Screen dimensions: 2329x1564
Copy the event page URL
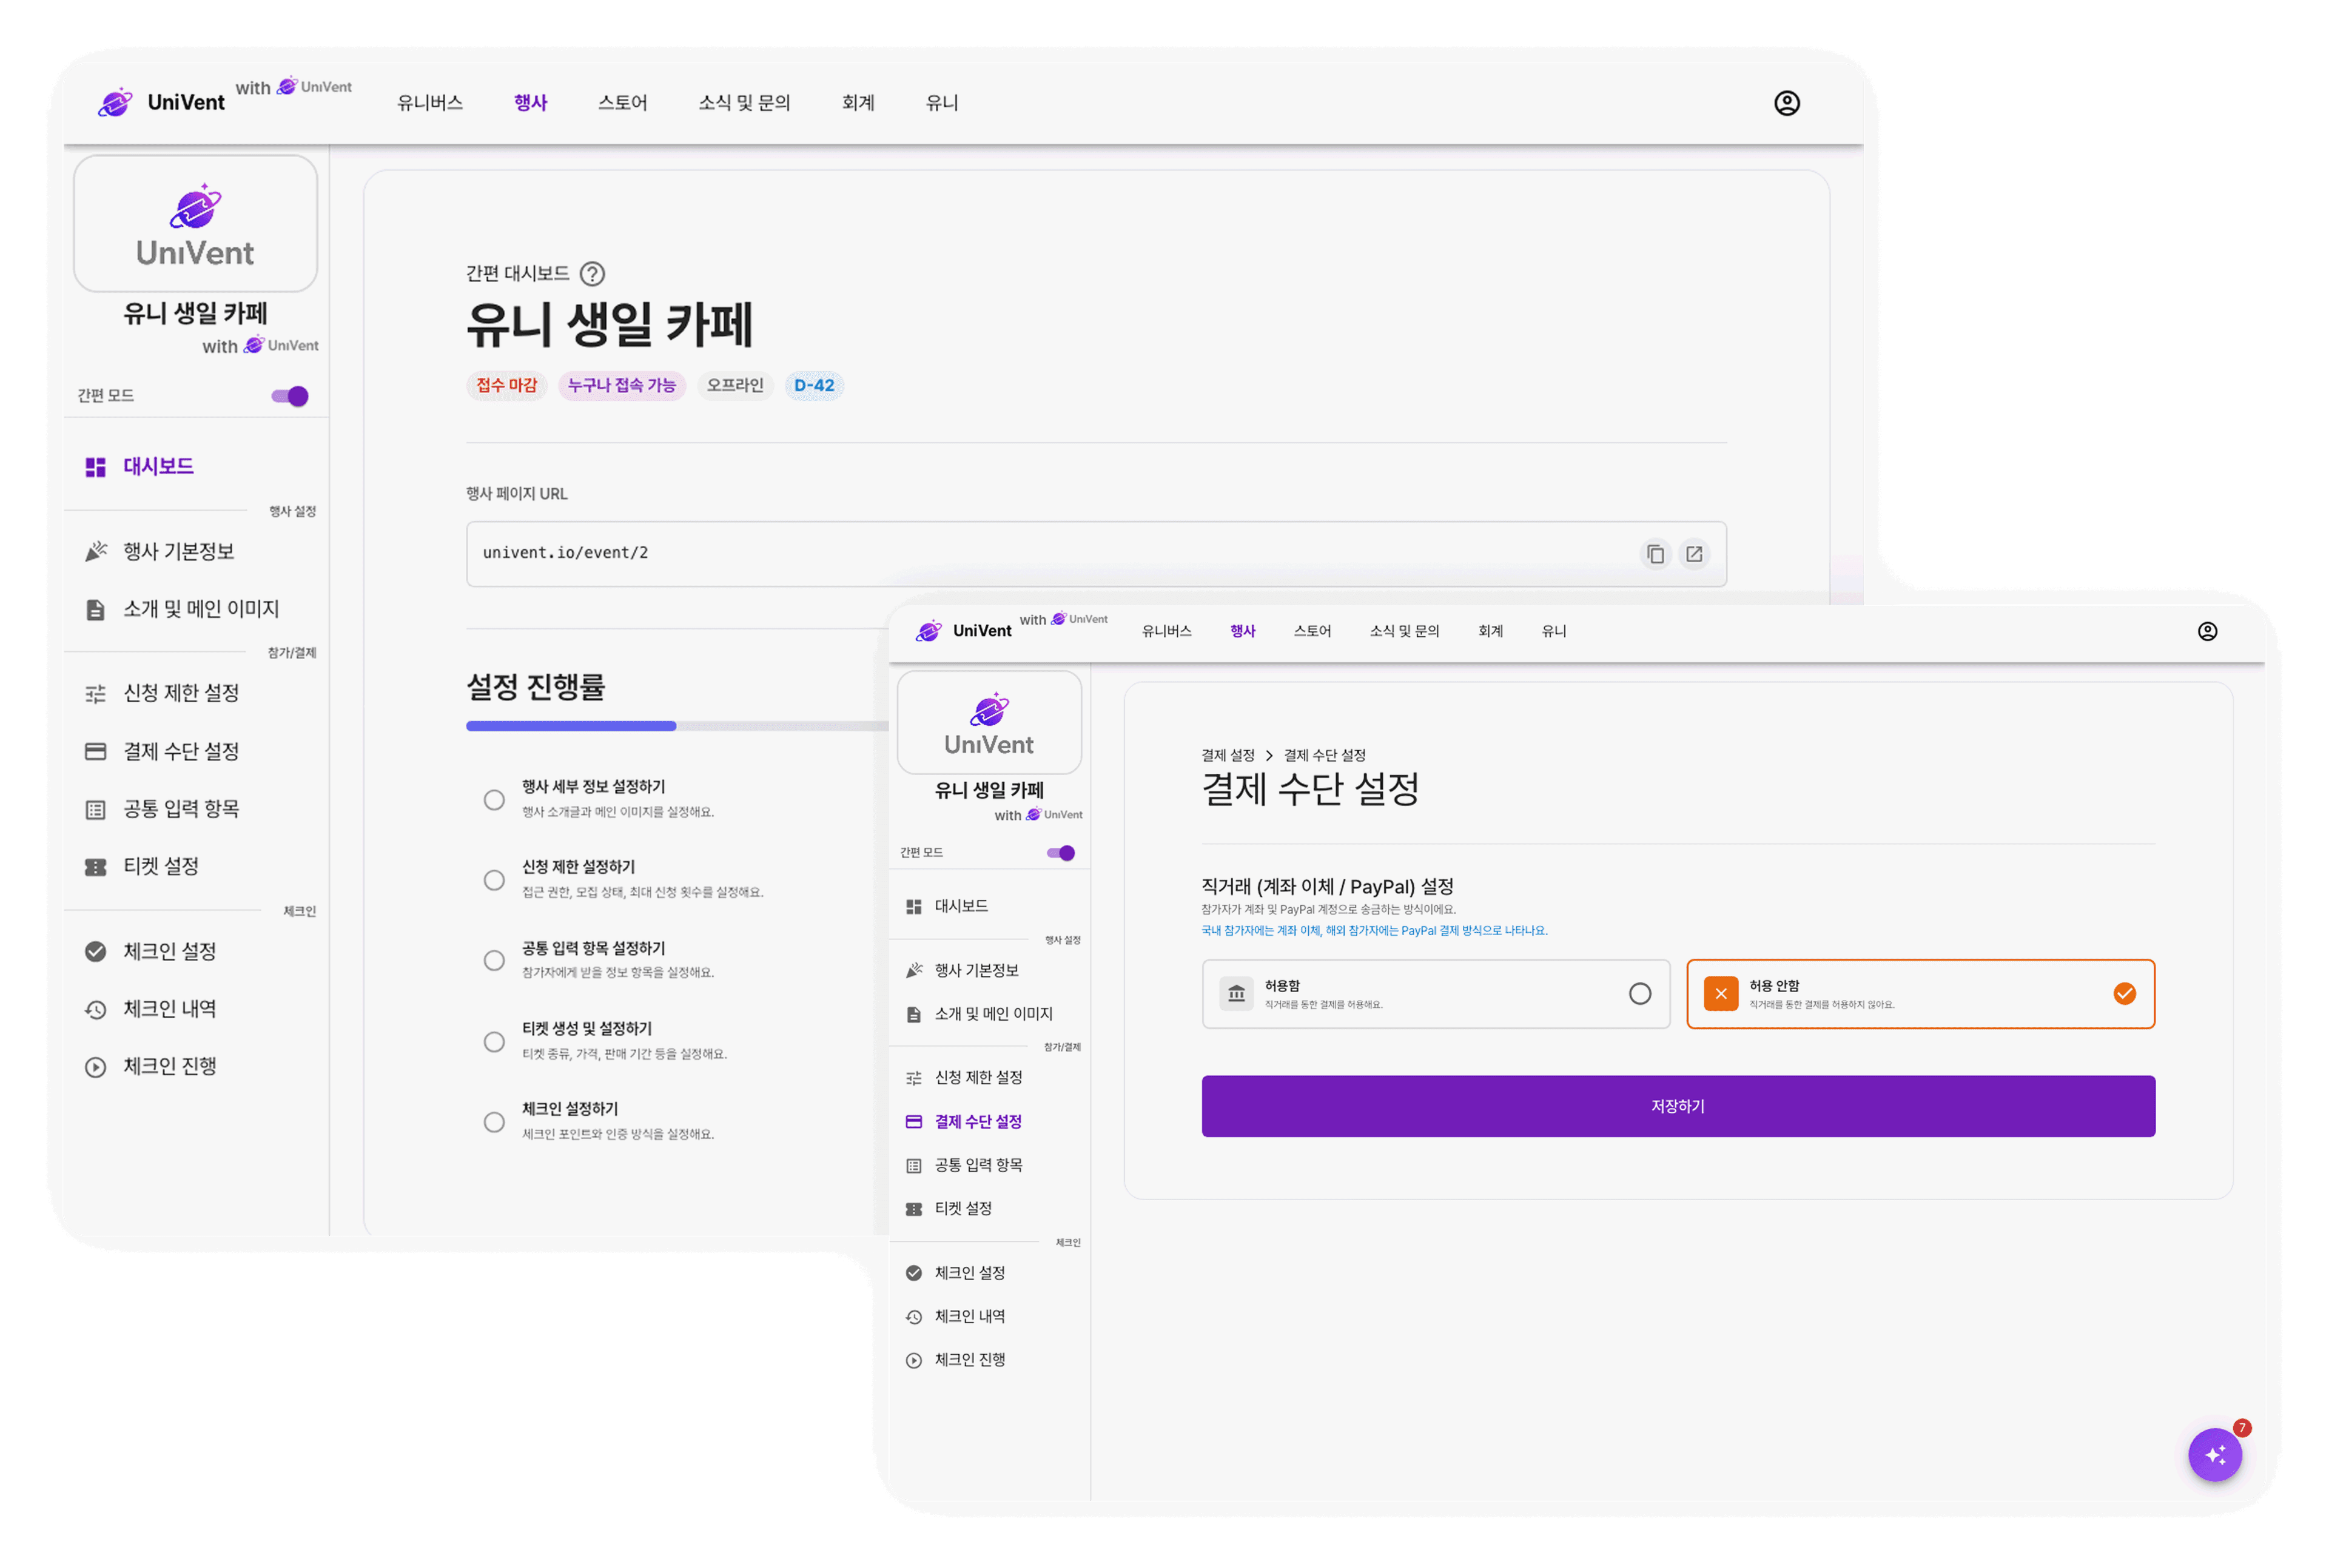[x=1656, y=554]
